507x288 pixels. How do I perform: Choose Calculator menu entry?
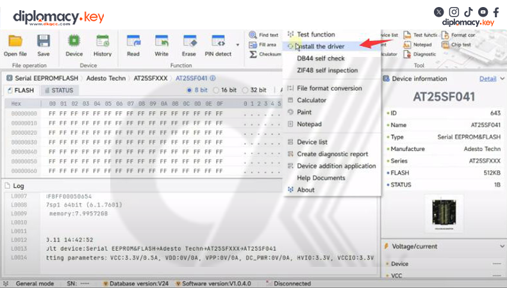coord(332,100)
